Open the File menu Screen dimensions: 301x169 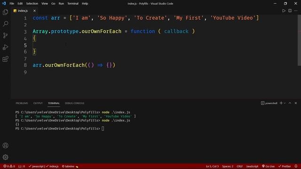(12, 3)
